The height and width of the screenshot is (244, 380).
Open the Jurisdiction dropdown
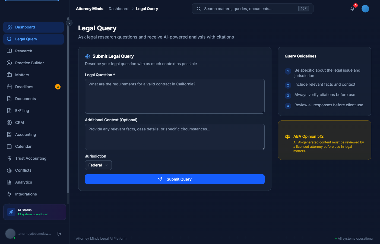tap(98, 165)
